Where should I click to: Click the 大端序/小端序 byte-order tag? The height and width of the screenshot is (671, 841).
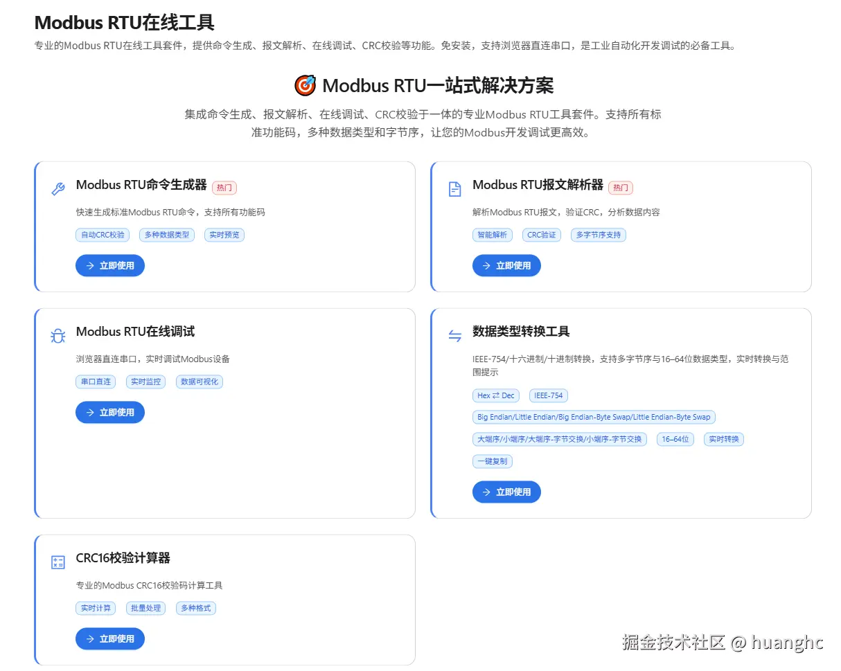tap(560, 439)
